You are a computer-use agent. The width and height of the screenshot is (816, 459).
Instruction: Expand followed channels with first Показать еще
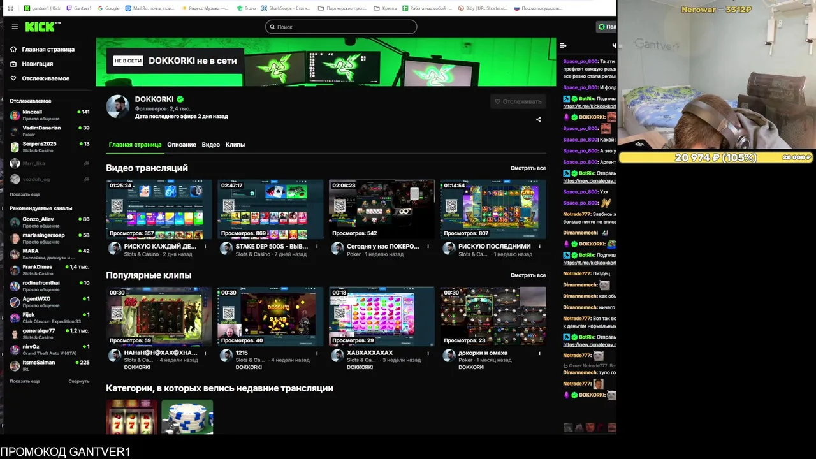pos(25,194)
